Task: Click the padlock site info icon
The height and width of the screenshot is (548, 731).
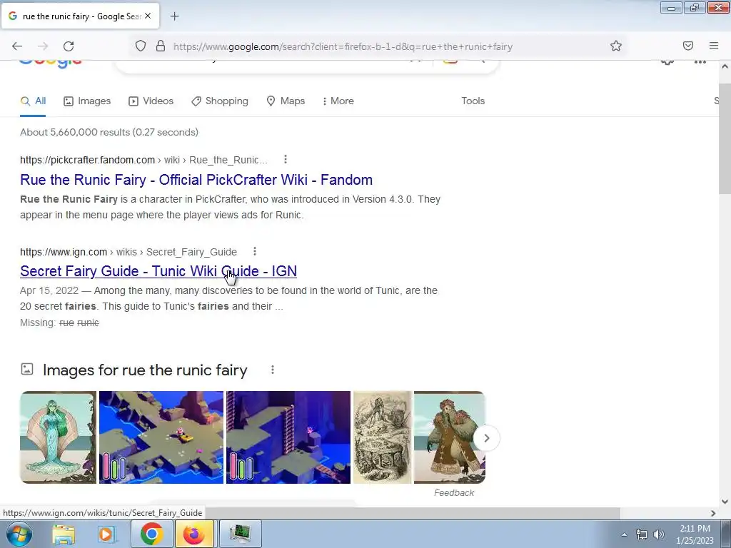Action: tap(161, 46)
